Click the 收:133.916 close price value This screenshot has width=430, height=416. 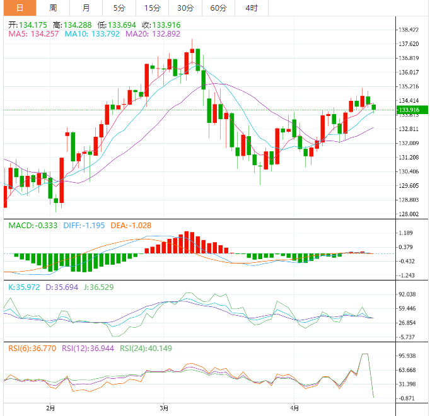click(x=161, y=25)
